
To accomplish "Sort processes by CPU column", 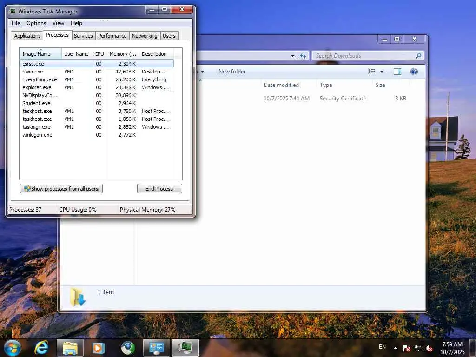I will (99, 54).
